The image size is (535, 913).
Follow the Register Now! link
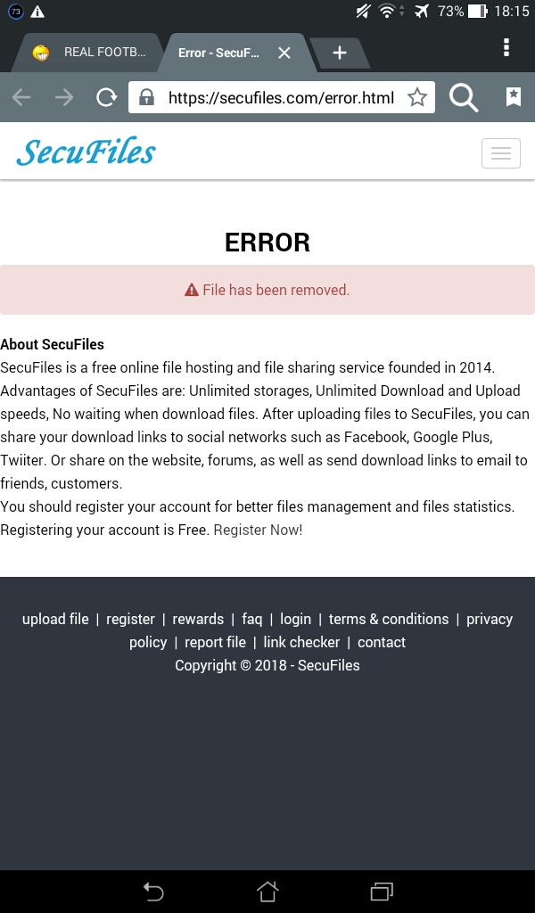[258, 530]
